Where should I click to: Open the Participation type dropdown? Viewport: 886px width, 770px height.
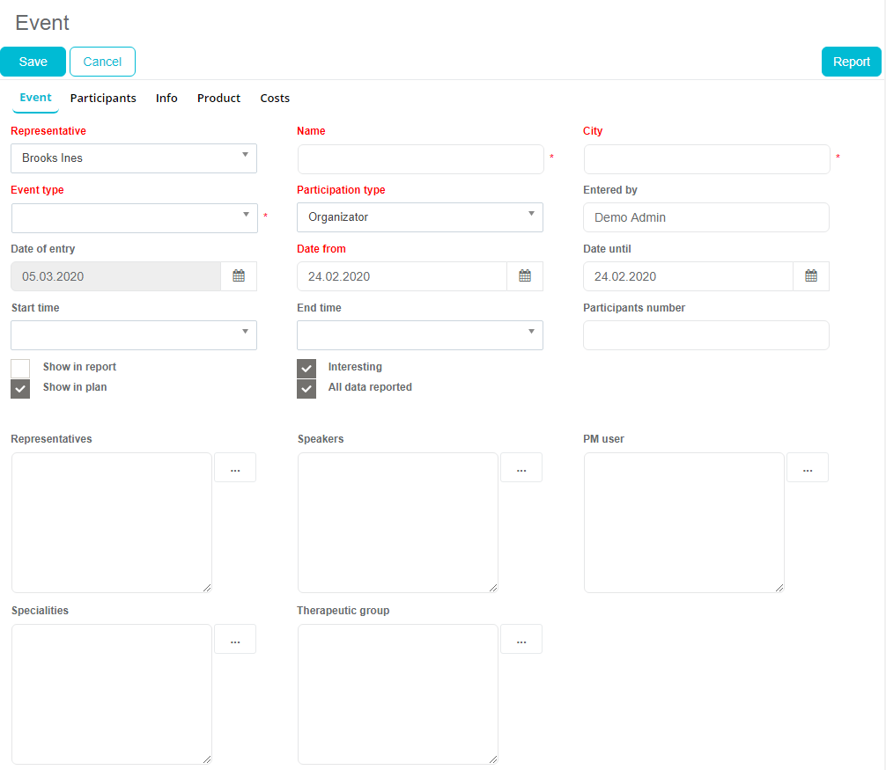(420, 217)
